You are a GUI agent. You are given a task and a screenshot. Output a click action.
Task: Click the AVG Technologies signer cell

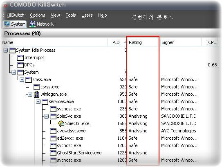pos(179,131)
